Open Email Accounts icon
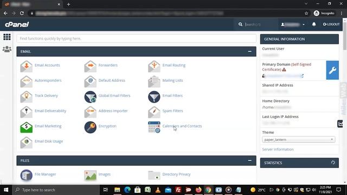The width and height of the screenshot is (347, 195). pyautogui.click(x=27, y=66)
